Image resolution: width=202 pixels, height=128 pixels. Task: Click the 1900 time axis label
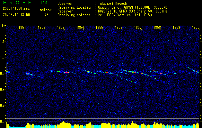coord(196,28)
